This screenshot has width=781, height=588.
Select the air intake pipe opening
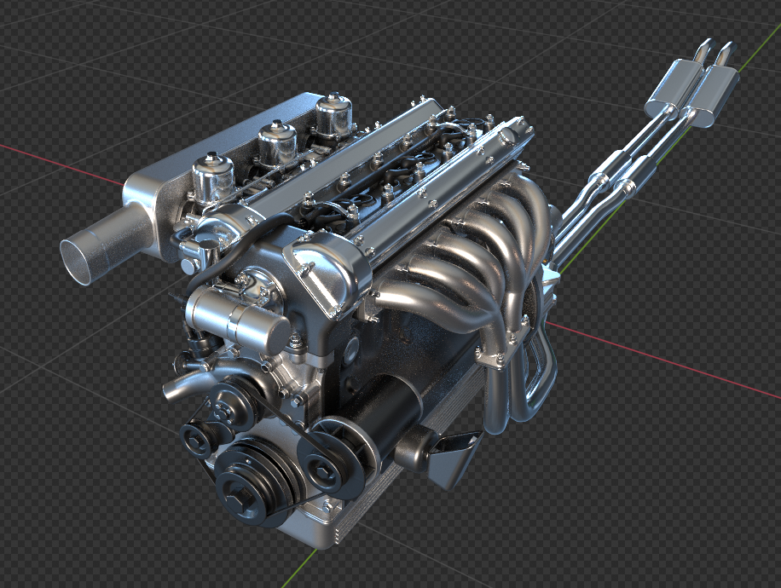coord(76,262)
